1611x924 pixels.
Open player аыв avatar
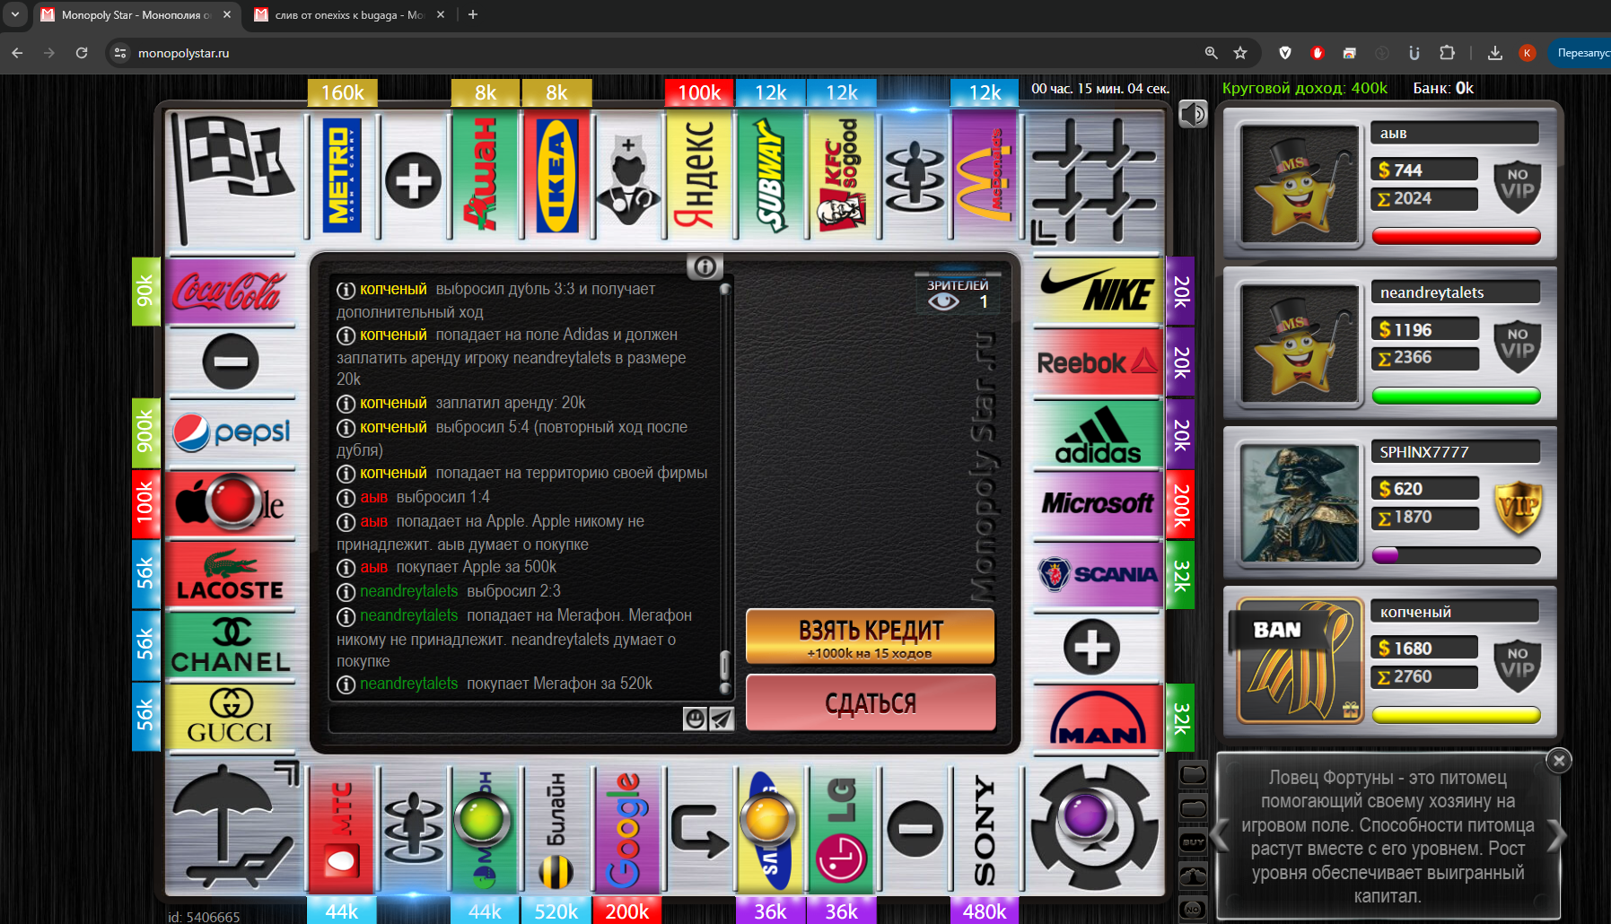click(x=1299, y=185)
